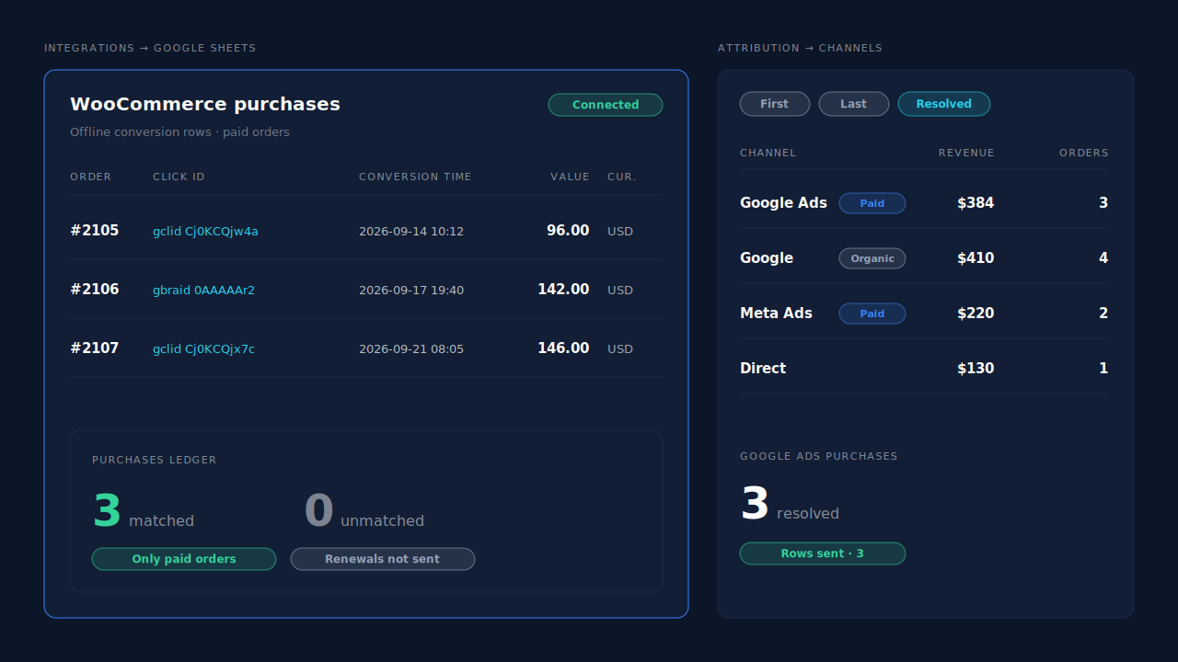Click the CUR. column header
Screen dimensions: 1178x662
(622, 177)
